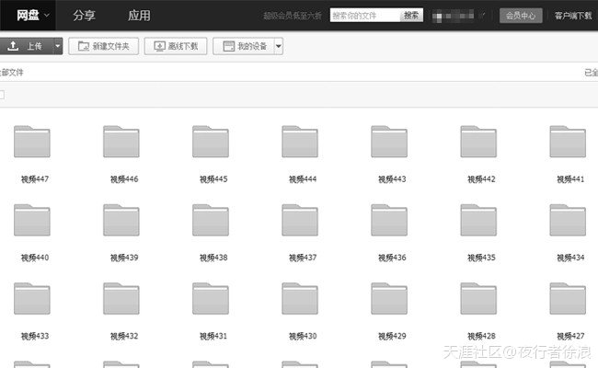This screenshot has width=598, height=368.
Task: Click the 视频432 folder name
Action: [x=124, y=337]
